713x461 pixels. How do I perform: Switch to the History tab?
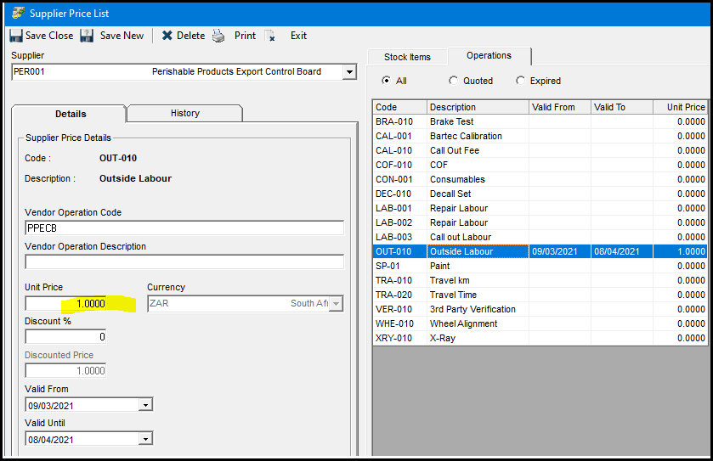click(184, 113)
